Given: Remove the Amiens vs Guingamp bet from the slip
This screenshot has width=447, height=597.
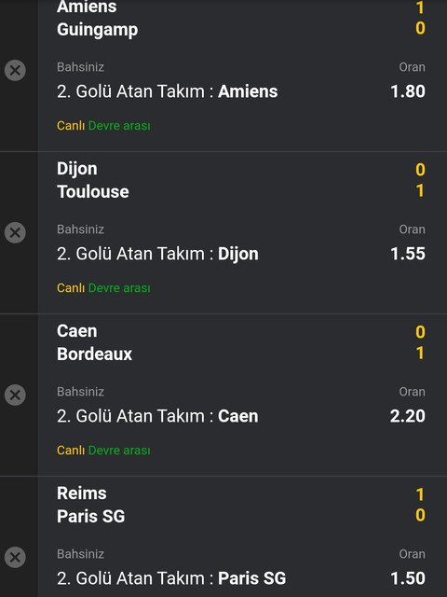Looking at the screenshot, I should 15,71.
